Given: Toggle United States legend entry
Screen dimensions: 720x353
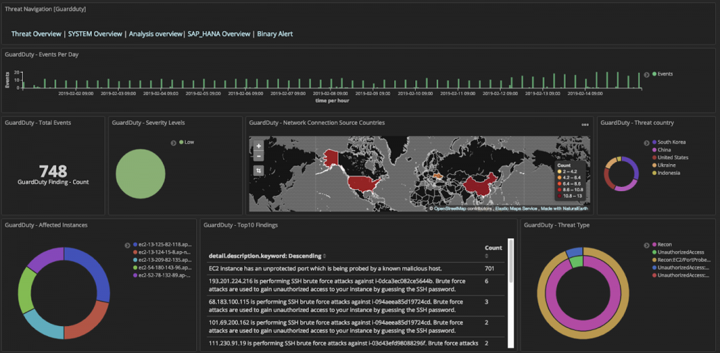Looking at the screenshot, I should (669, 158).
